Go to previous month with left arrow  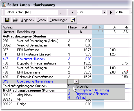72,12
